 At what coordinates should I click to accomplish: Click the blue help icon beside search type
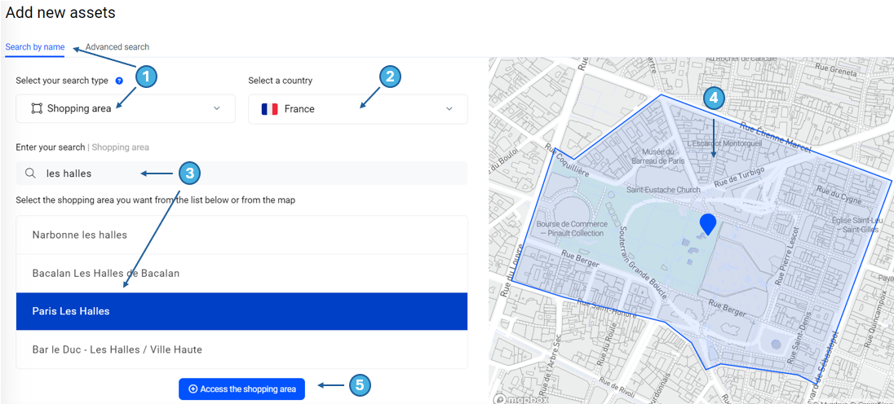(x=119, y=81)
